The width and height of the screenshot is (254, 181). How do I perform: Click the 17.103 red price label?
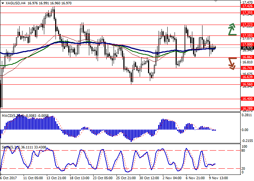click(247, 35)
